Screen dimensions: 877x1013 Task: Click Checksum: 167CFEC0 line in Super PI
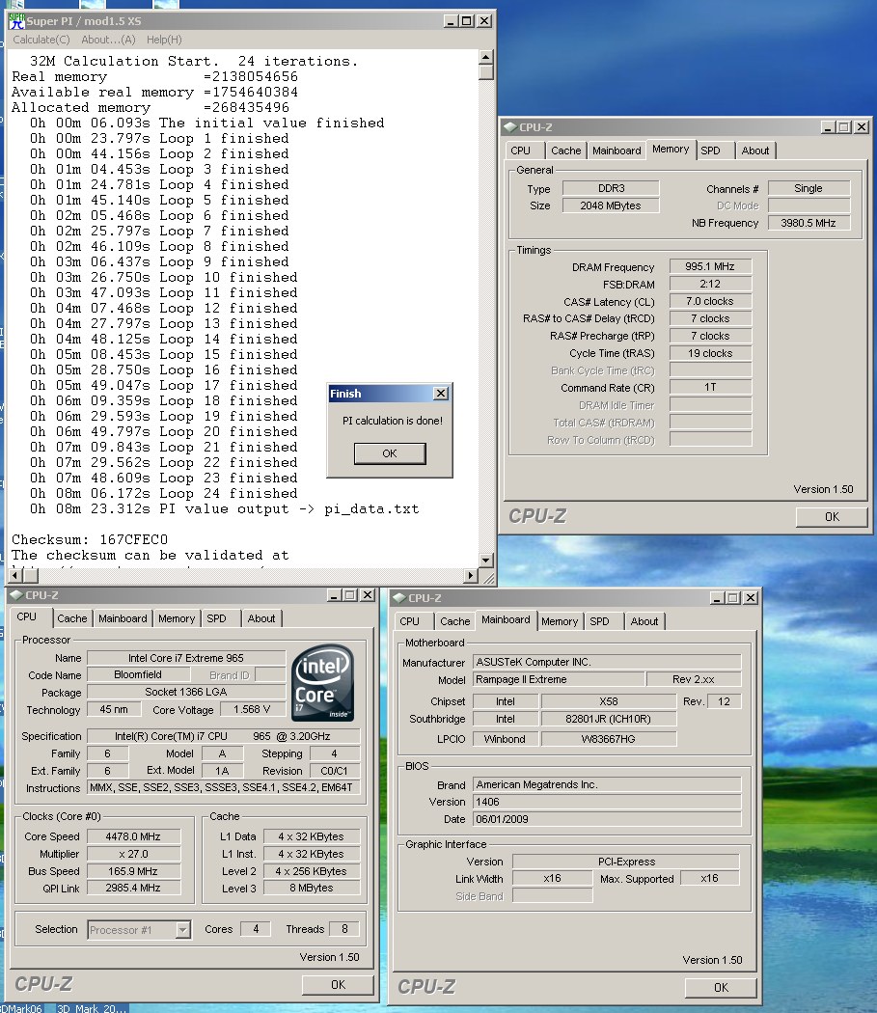pyautogui.click(x=90, y=539)
